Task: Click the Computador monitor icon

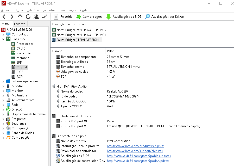Action: point(8,34)
